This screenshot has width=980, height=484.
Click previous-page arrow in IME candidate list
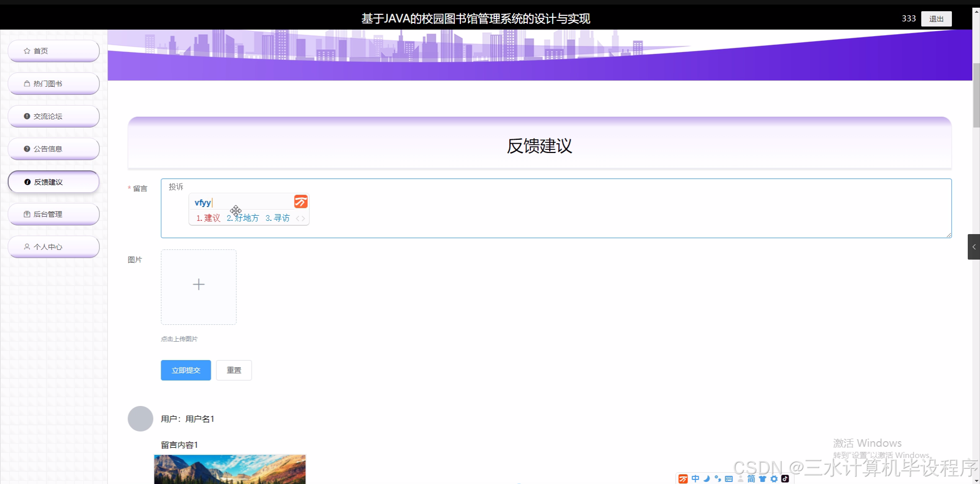click(298, 218)
